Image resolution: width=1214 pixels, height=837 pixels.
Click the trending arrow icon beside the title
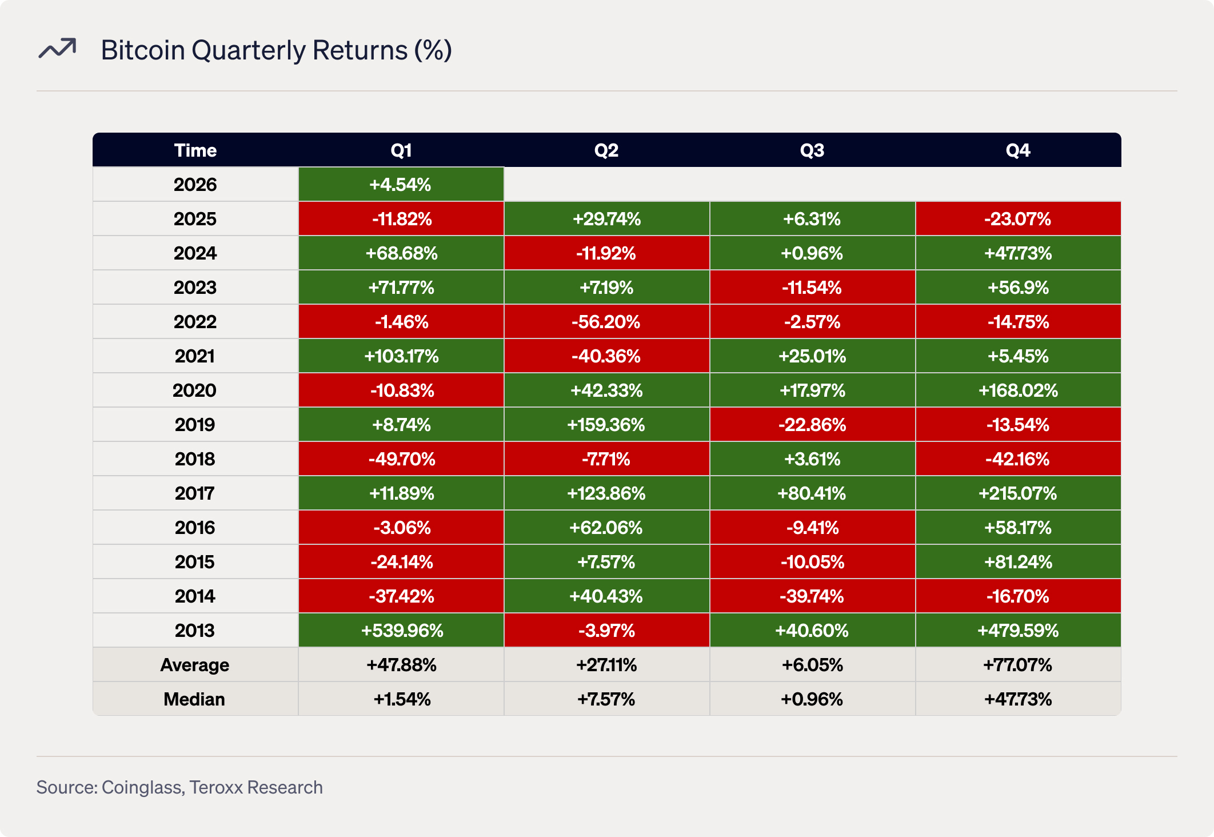[57, 49]
